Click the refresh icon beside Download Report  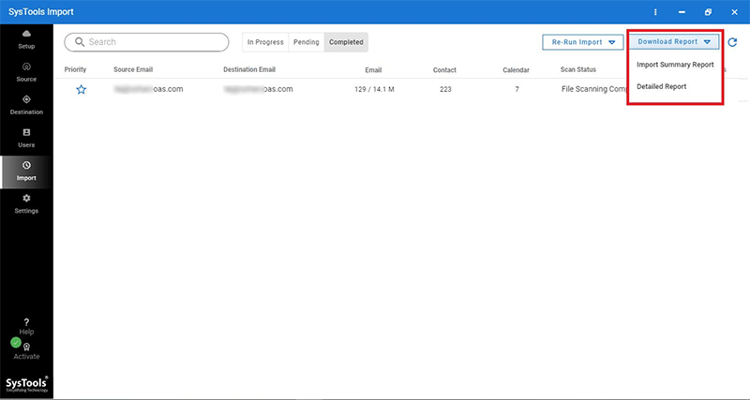[732, 42]
